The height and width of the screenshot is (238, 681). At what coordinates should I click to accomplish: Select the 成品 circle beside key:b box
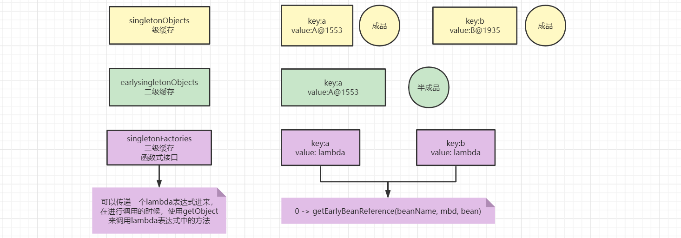[x=545, y=26]
